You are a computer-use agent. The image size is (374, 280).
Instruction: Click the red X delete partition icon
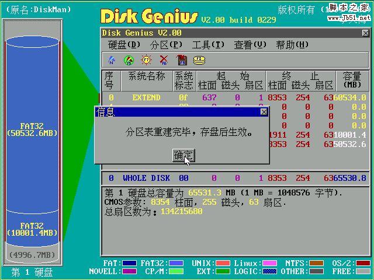[x=164, y=60]
